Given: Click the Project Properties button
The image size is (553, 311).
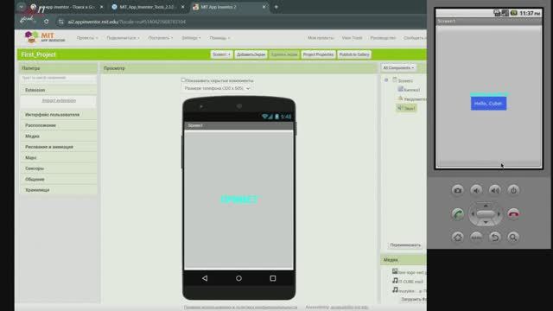Looking at the screenshot, I should click(318, 54).
